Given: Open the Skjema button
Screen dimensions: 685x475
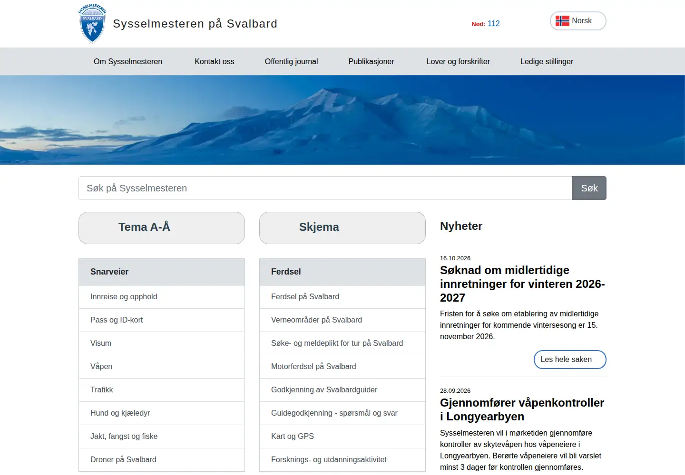Looking at the screenshot, I should [342, 228].
